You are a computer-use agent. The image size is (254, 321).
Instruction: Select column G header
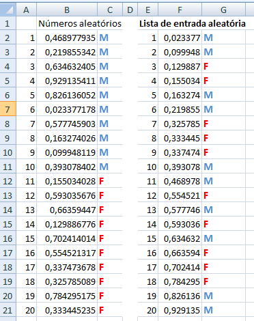click(x=223, y=10)
